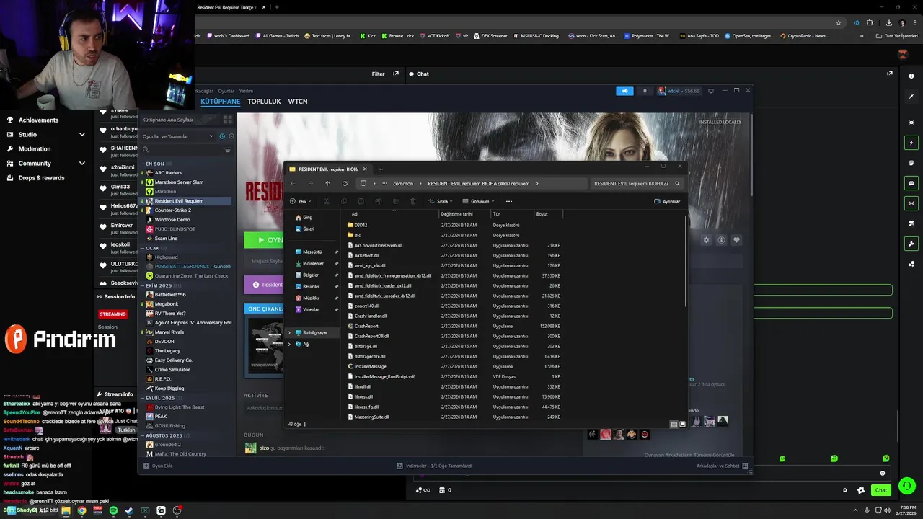923x519 pixels.
Task: Click the 'common' breadcrumb in address bar
Action: [x=403, y=183]
